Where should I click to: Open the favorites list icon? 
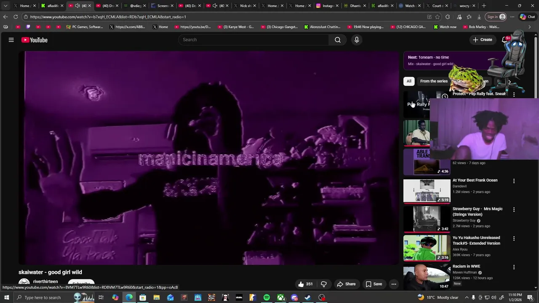[469, 17]
